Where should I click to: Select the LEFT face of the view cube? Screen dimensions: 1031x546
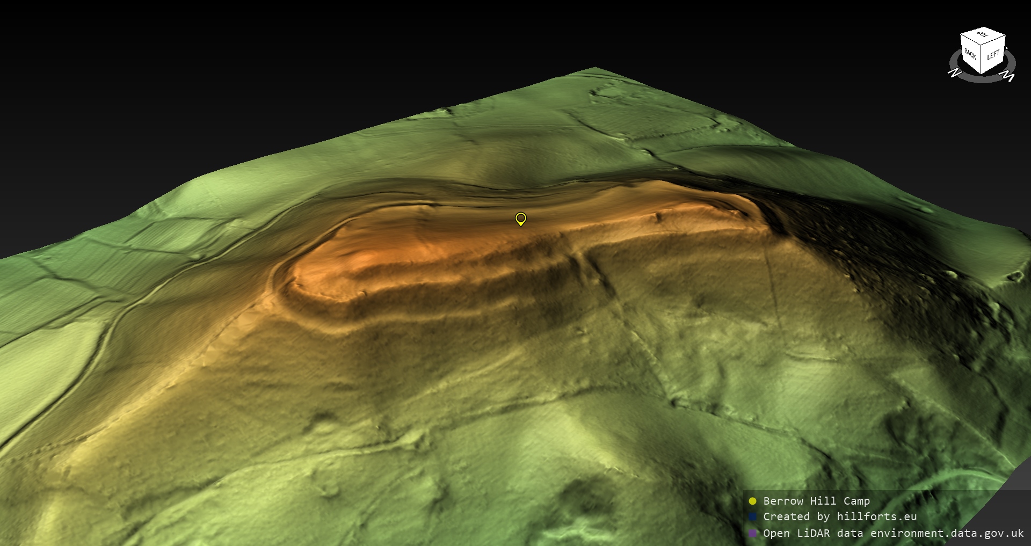[993, 55]
